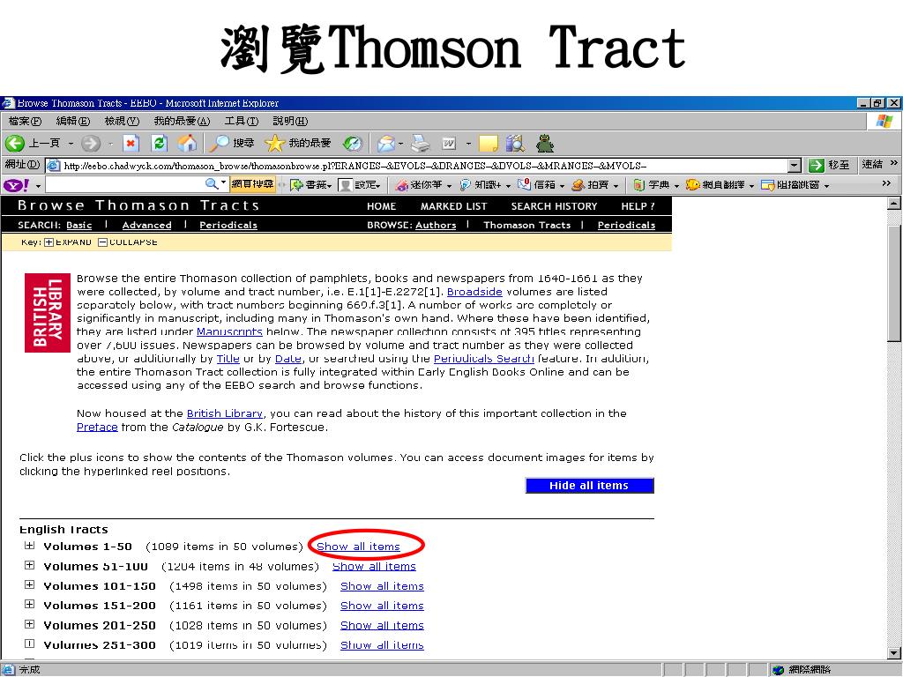The image size is (903, 677).
Task: Expand Volumes 51-100
Action: pyautogui.click(x=29, y=565)
